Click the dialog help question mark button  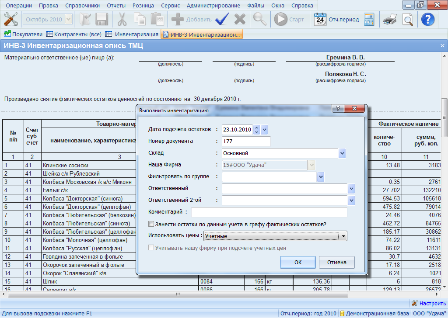point(337,109)
